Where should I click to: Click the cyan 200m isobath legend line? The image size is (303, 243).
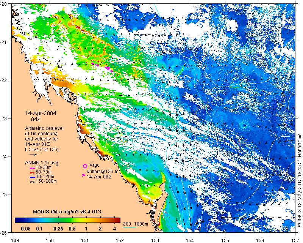click(130, 227)
